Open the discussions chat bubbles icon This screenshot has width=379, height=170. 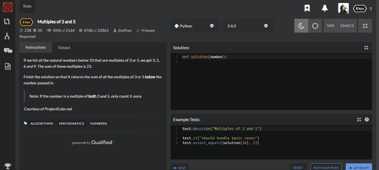(x=8, y=51)
